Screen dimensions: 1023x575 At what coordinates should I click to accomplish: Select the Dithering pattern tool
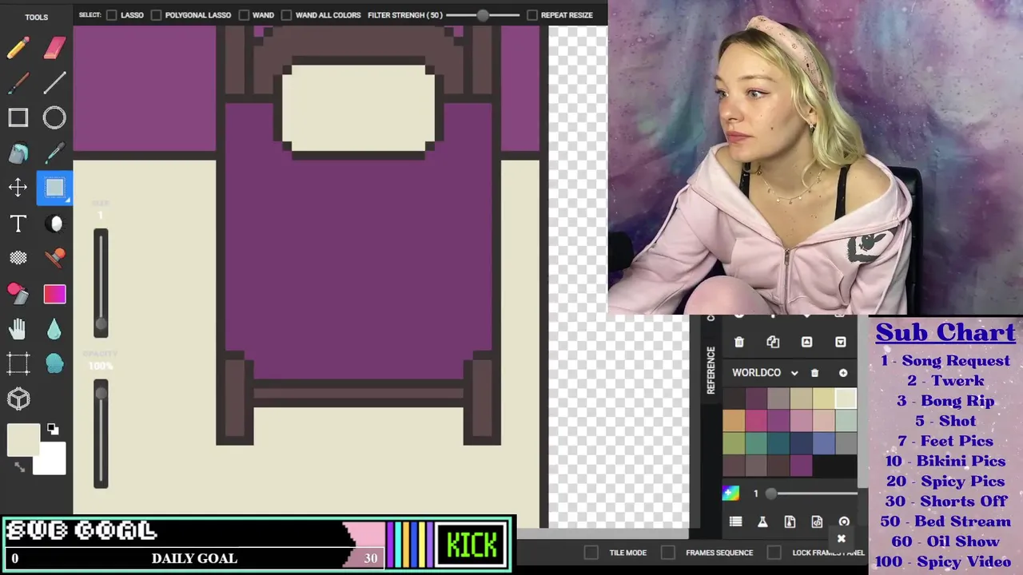click(x=18, y=257)
